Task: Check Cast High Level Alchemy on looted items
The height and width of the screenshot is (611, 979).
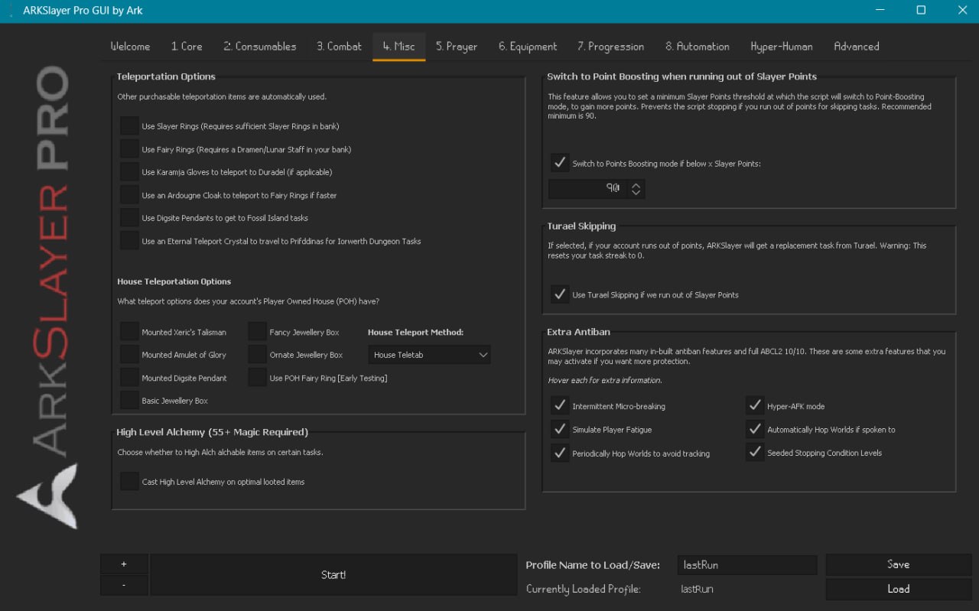Action: tap(129, 482)
